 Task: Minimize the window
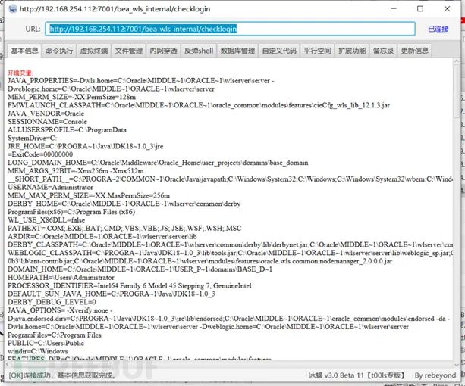394,9
